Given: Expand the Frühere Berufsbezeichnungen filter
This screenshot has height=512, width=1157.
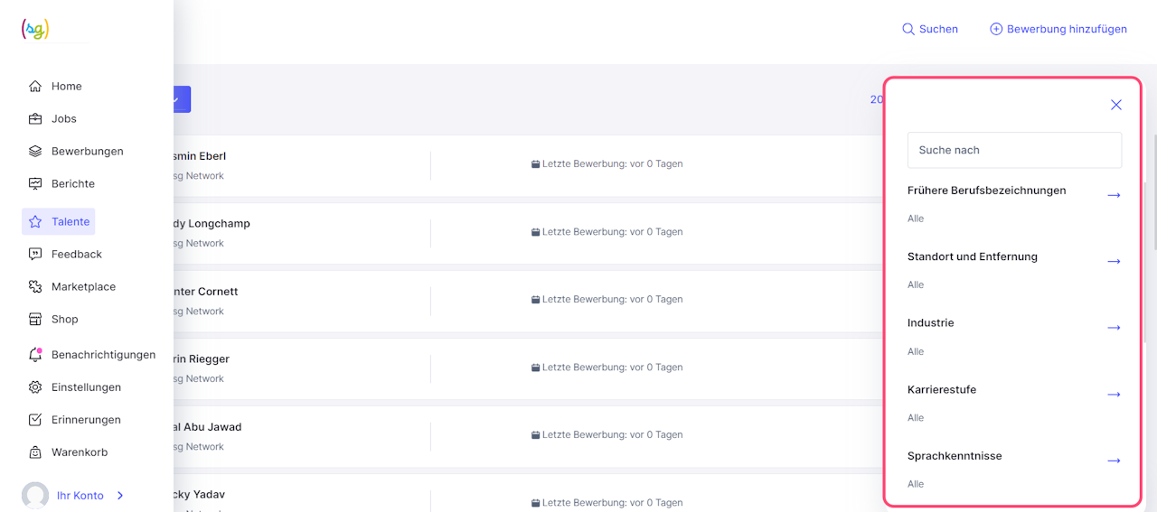Looking at the screenshot, I should point(1114,195).
